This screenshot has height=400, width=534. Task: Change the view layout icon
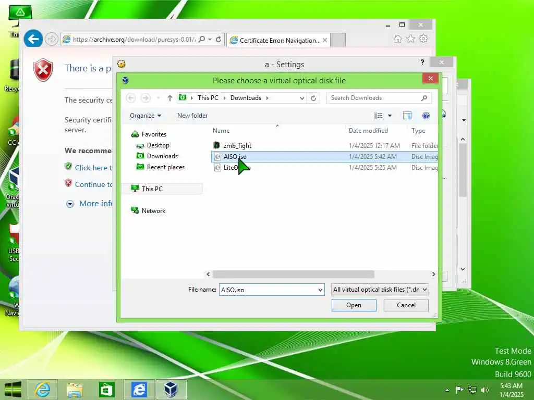coord(379,116)
